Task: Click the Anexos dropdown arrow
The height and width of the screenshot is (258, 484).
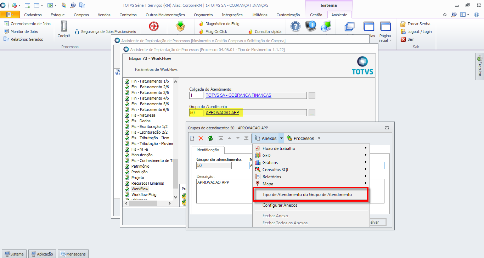Action: [281, 138]
